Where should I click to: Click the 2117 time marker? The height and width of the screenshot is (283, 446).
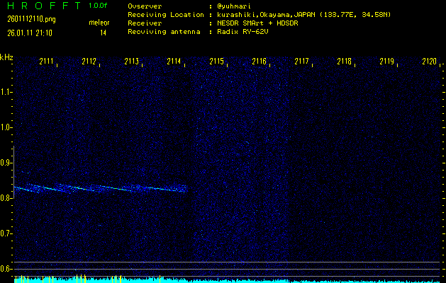[x=301, y=61]
